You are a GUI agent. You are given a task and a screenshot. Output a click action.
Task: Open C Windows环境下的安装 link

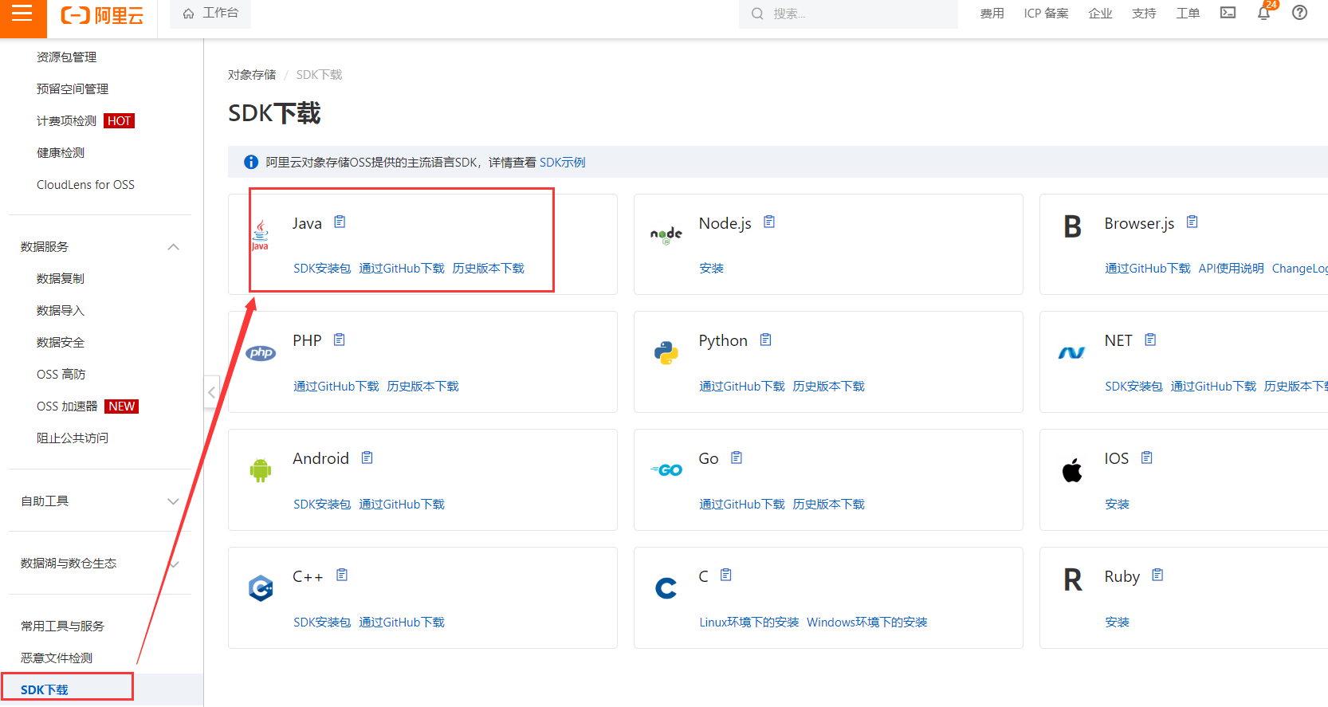(x=866, y=622)
